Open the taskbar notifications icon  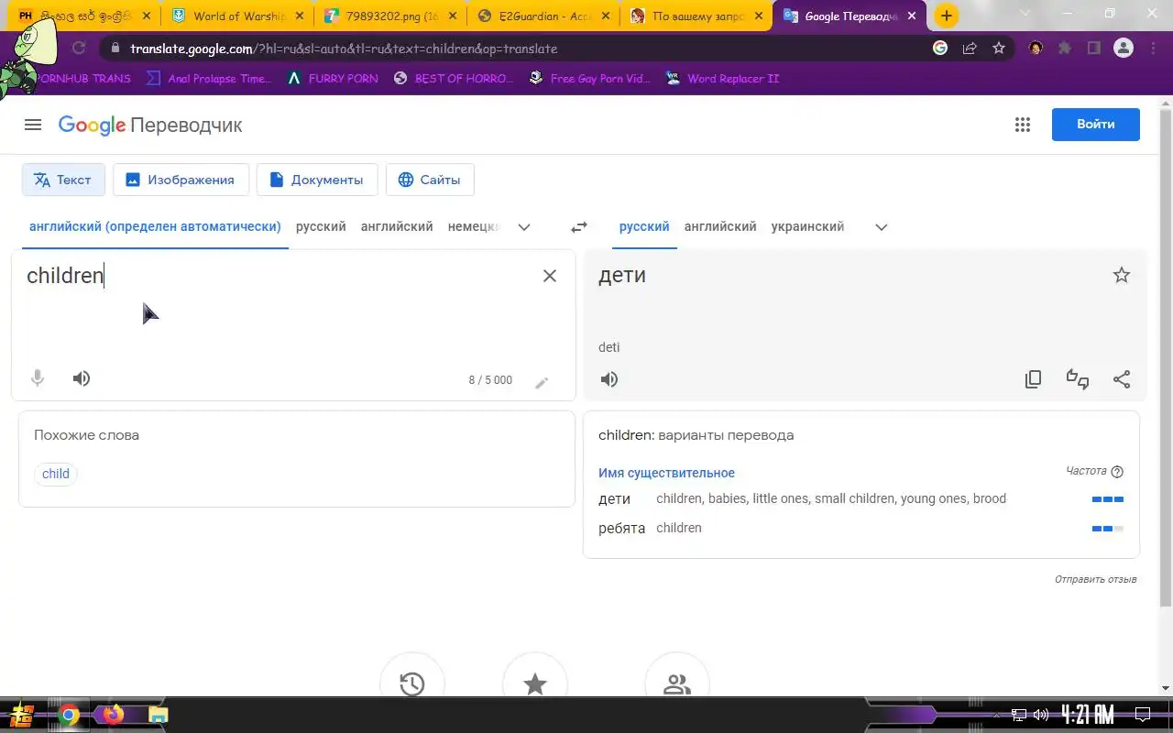1143,715
